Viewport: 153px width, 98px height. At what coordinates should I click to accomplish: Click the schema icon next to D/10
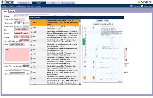(x=31, y=41)
